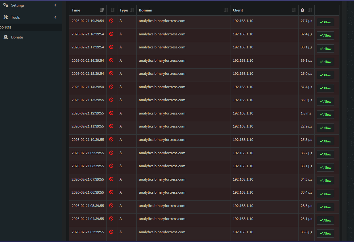Allow the domain in 10:39:55 row
Viewport: 354px width, 242px height.
(325, 141)
